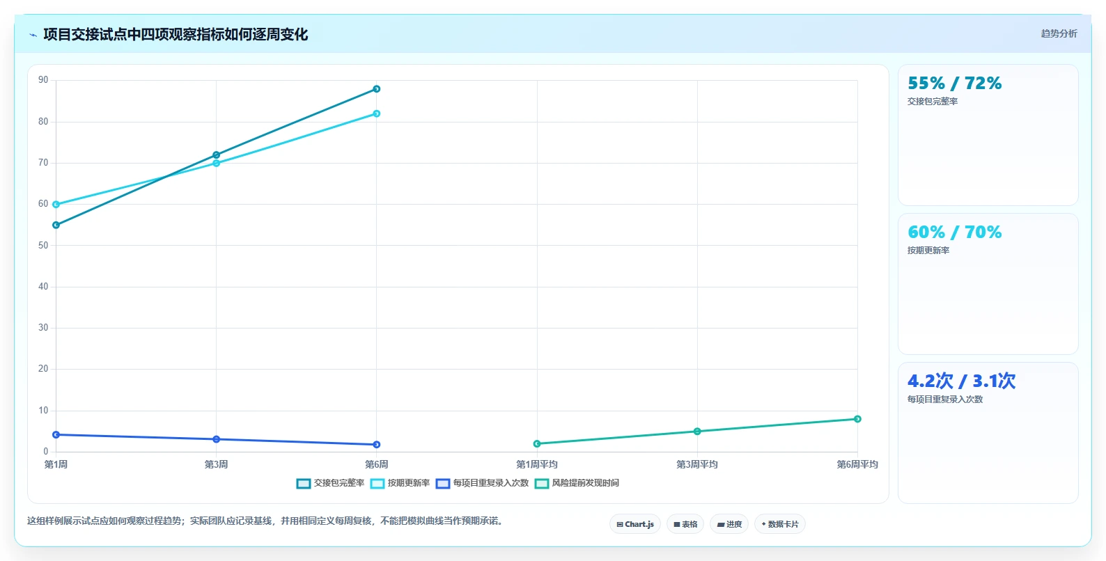The width and height of the screenshot is (1106, 561).
Task: Click the trend icon beside the header title
Action: coord(33,35)
